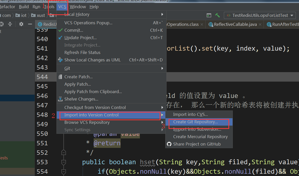Click the iot breadcrumb folder

(21, 15)
